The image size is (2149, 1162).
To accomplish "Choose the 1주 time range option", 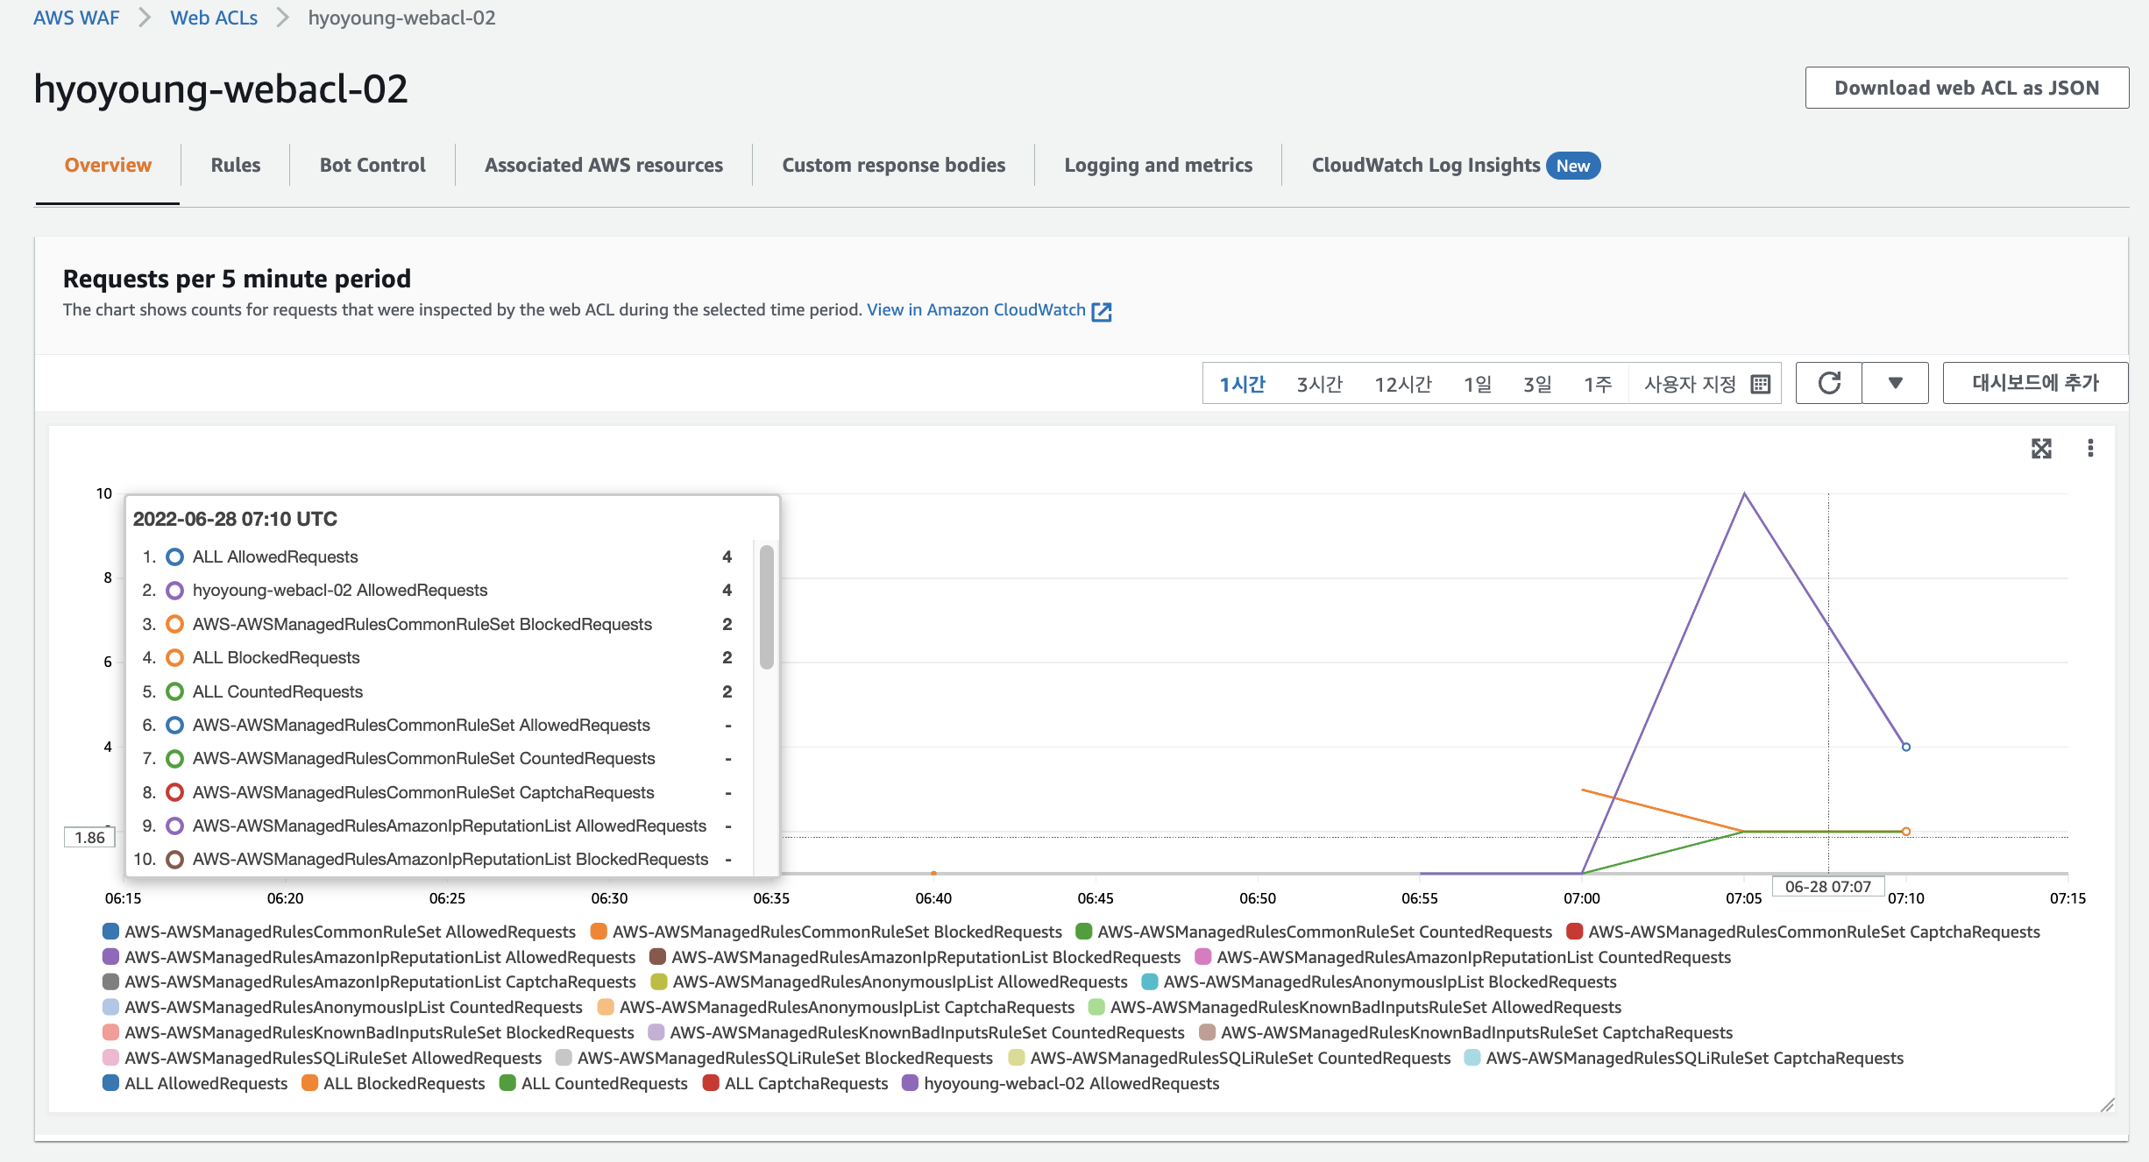I will tap(1597, 384).
